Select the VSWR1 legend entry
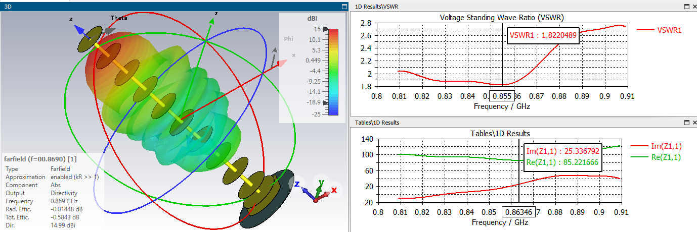Image resolution: width=697 pixels, height=232 pixels. point(660,30)
